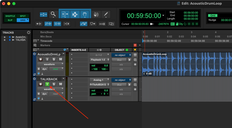This screenshot has height=128, width=232.
Task: Select the Trim tool
Action: pyautogui.click(x=65, y=14)
